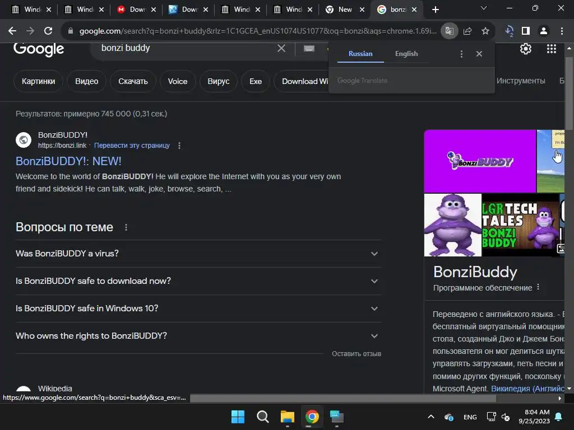Click the vertical page scrollbar

point(569,94)
